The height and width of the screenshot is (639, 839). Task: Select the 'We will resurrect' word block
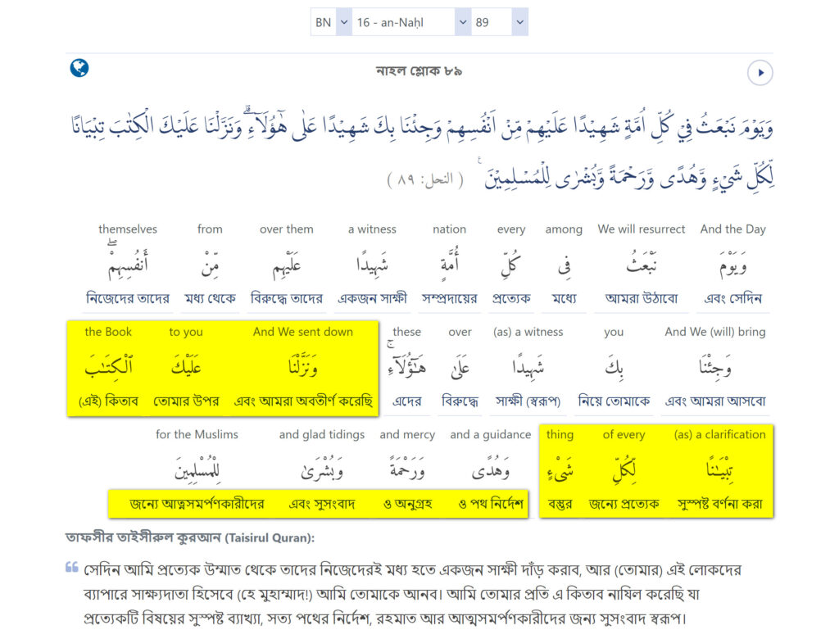(641, 265)
